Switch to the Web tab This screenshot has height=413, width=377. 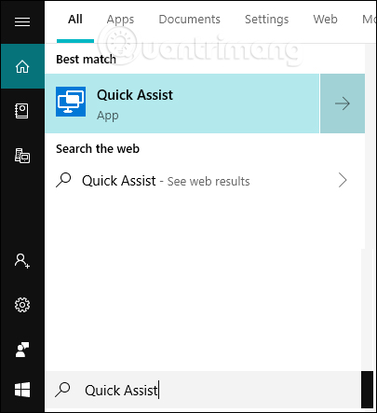(325, 20)
